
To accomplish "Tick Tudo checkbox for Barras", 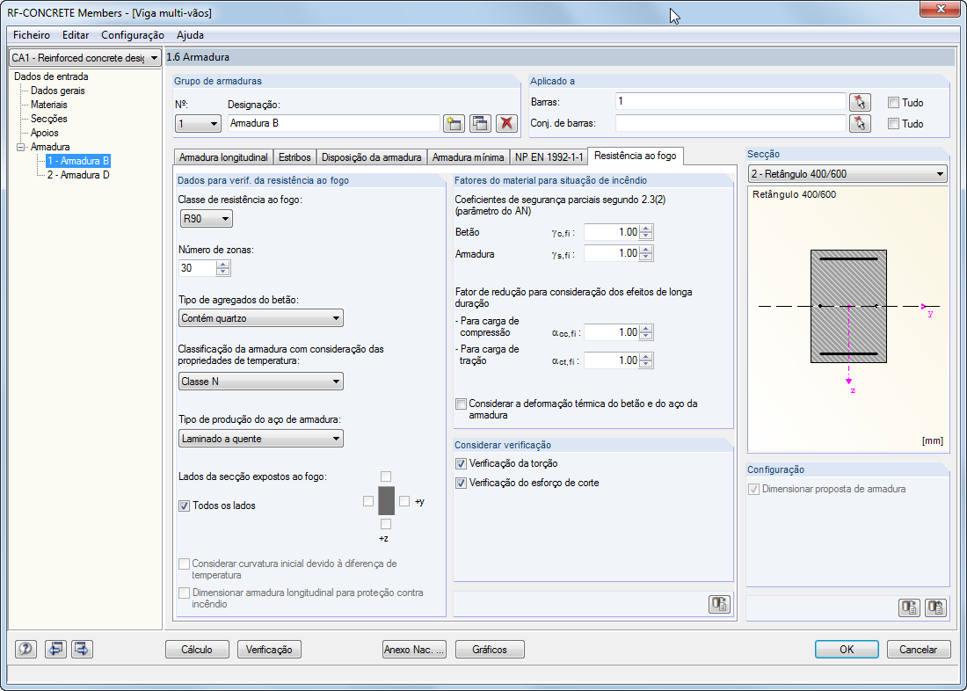I will tap(893, 102).
